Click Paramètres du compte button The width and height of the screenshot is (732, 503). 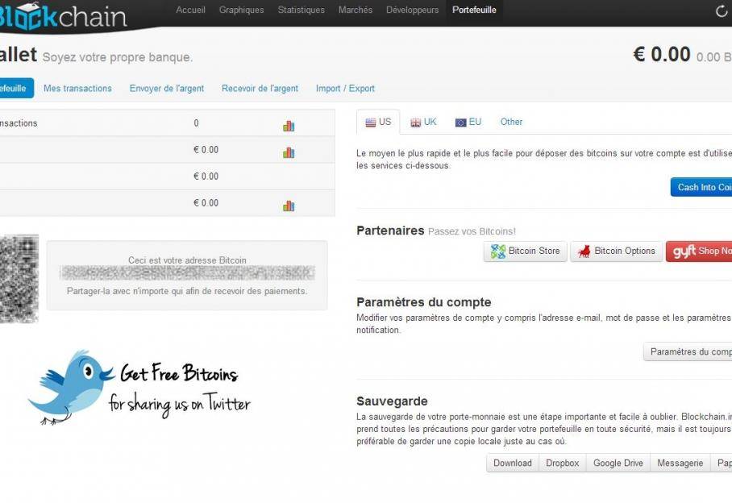click(688, 351)
